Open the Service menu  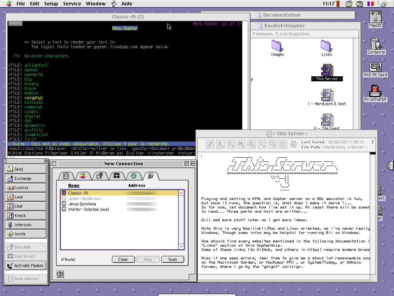pyautogui.click(x=72, y=4)
